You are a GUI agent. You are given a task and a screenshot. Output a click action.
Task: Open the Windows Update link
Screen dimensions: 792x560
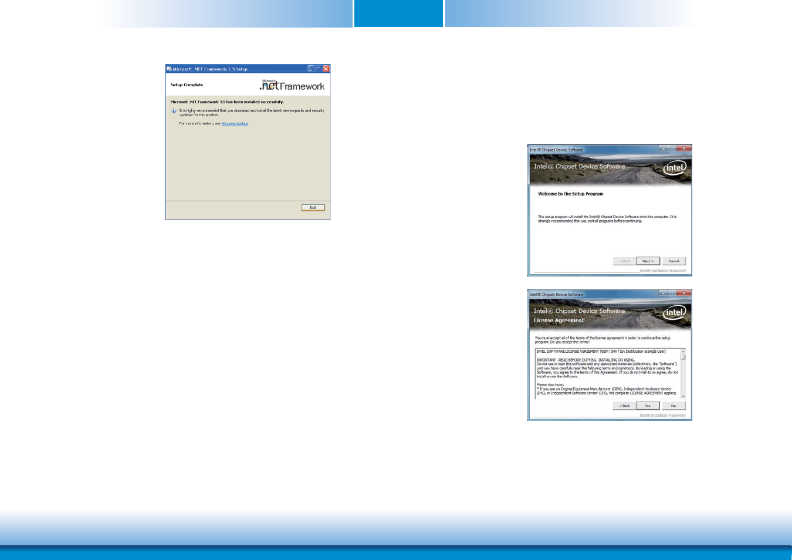[x=235, y=123]
